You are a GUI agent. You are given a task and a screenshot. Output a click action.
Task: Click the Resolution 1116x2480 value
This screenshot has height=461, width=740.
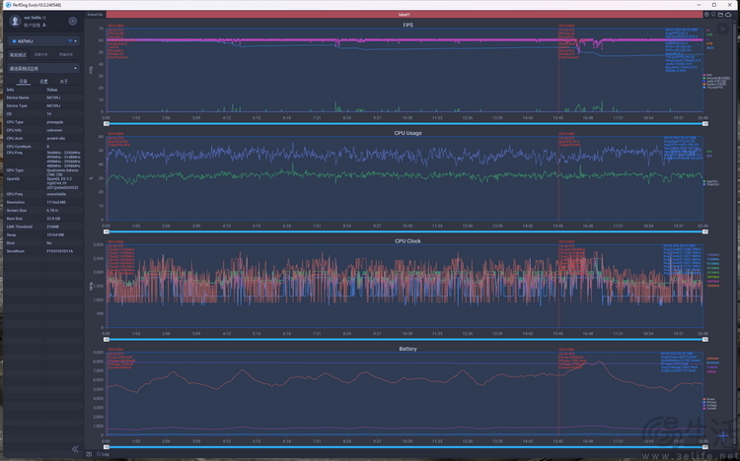56,202
